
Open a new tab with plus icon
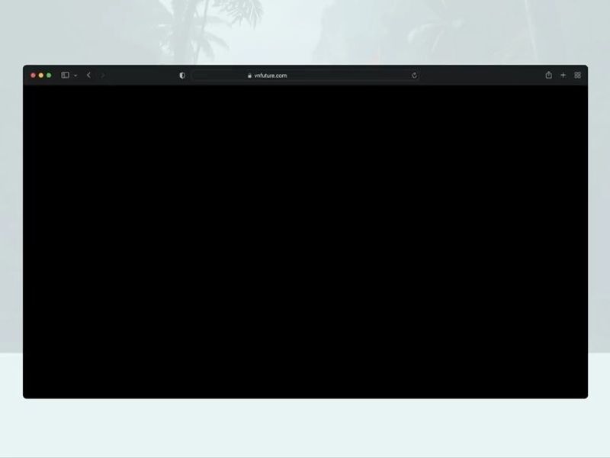click(563, 75)
